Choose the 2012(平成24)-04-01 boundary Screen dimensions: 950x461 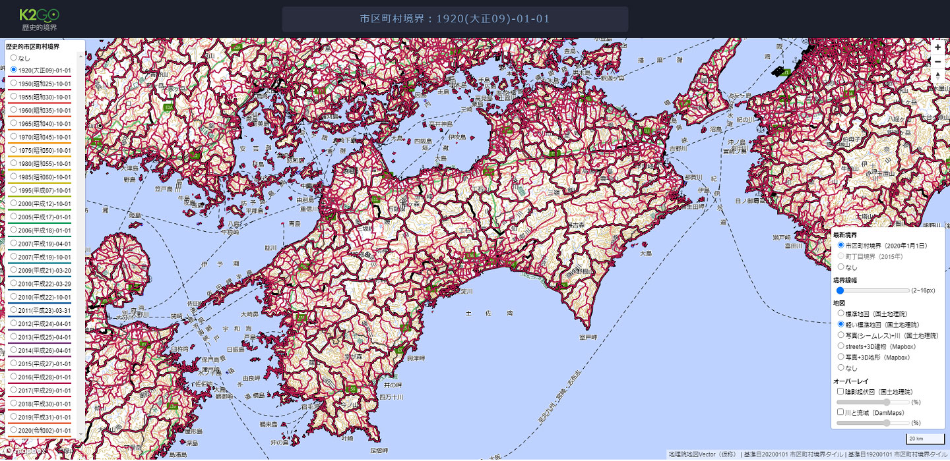pos(14,323)
